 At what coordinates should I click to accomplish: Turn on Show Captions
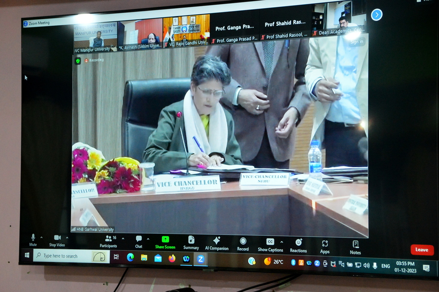(270, 245)
